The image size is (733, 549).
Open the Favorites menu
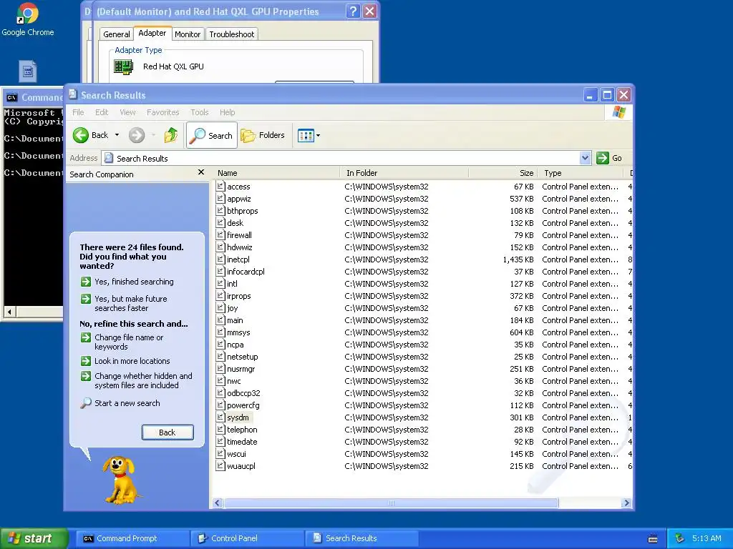pos(162,112)
